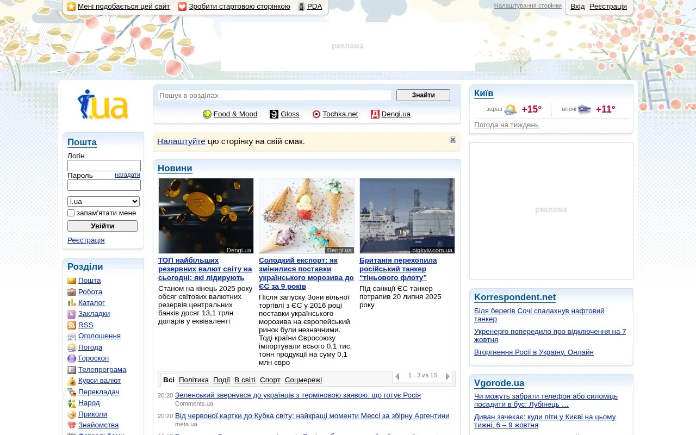Viewport: 696px width, 435px height.
Task: Open the i.ua mail domain dropdown
Action: 103,201
